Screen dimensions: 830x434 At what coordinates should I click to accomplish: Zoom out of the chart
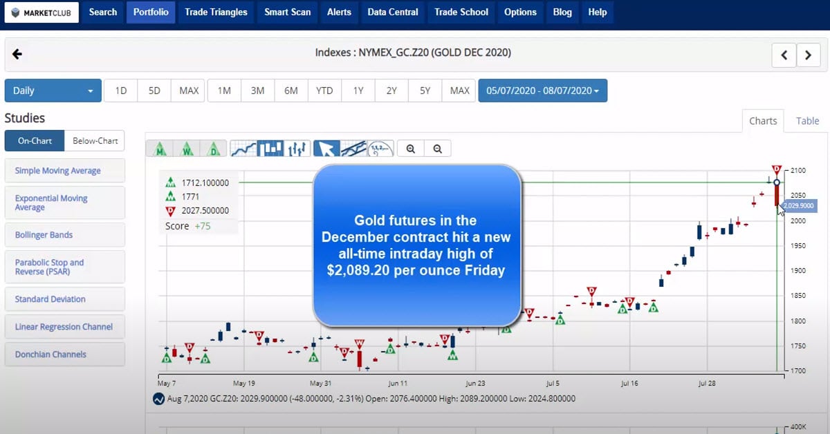click(x=437, y=149)
